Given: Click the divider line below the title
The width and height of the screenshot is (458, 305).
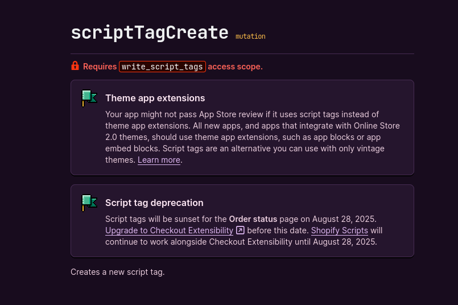Looking at the screenshot, I should [x=242, y=53].
